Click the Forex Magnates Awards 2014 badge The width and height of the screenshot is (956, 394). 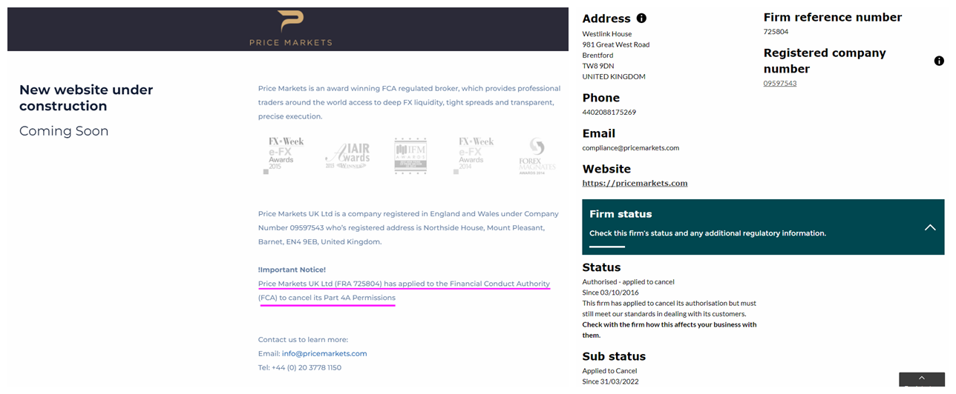pos(537,156)
